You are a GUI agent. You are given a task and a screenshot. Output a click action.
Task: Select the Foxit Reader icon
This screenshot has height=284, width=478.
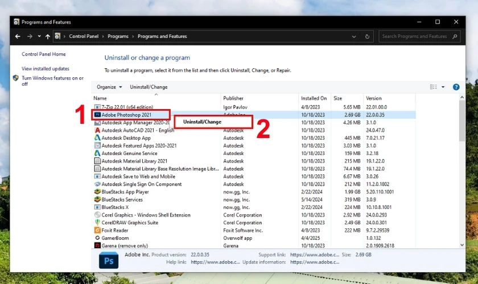pyautogui.click(x=97, y=231)
